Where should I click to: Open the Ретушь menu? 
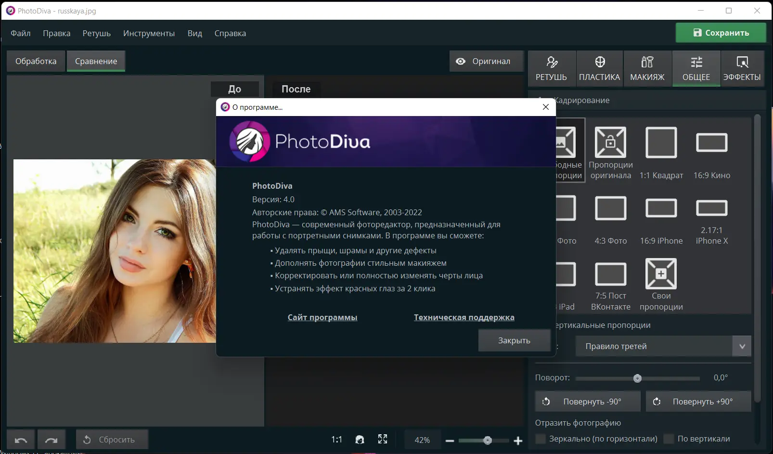(x=96, y=33)
